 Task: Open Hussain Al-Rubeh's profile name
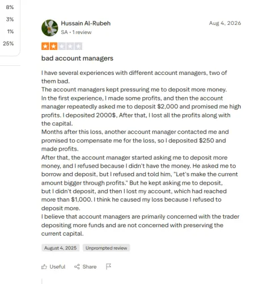coord(86,23)
